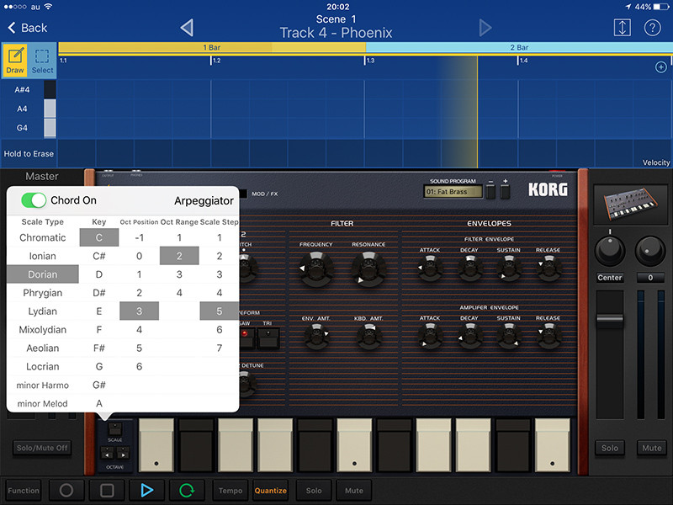This screenshot has width=673, height=505.
Task: Click the pan knob above Center
Action: click(609, 251)
